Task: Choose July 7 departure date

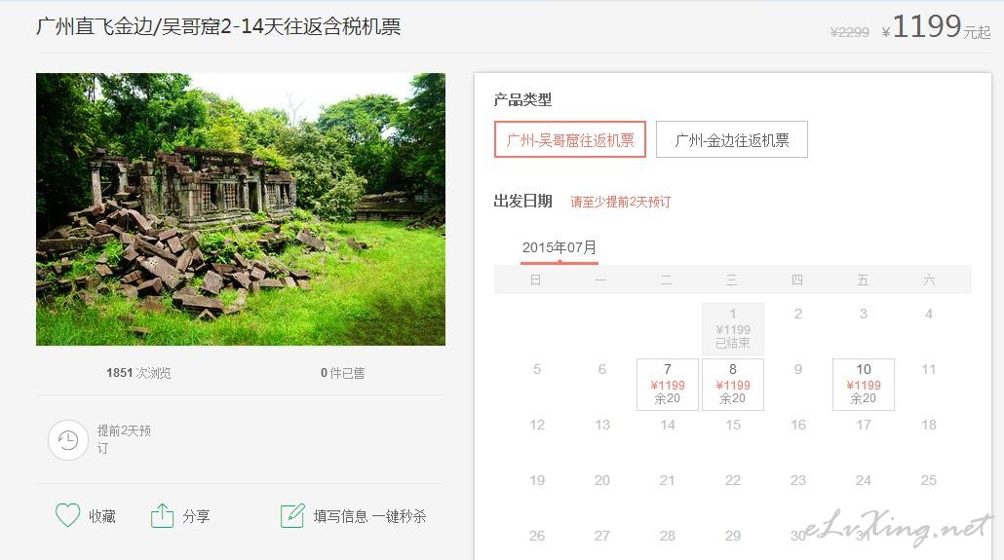Action: (x=667, y=384)
